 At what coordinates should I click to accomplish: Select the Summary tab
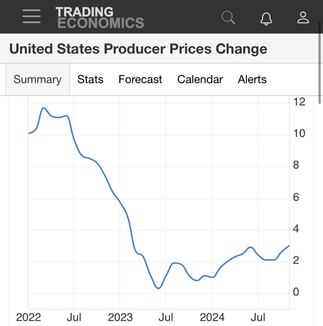tap(38, 79)
